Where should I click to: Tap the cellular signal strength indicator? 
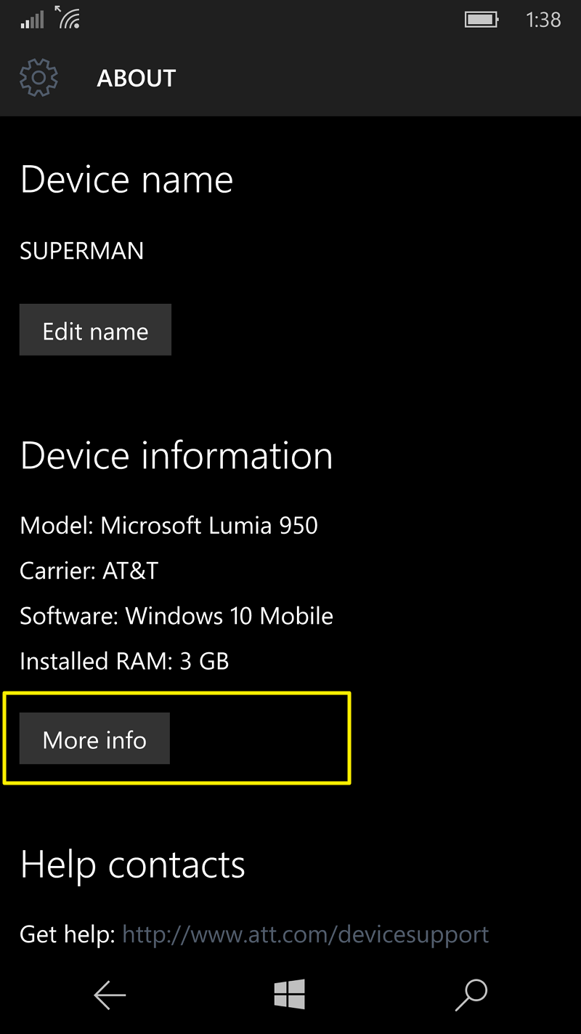tap(30, 19)
